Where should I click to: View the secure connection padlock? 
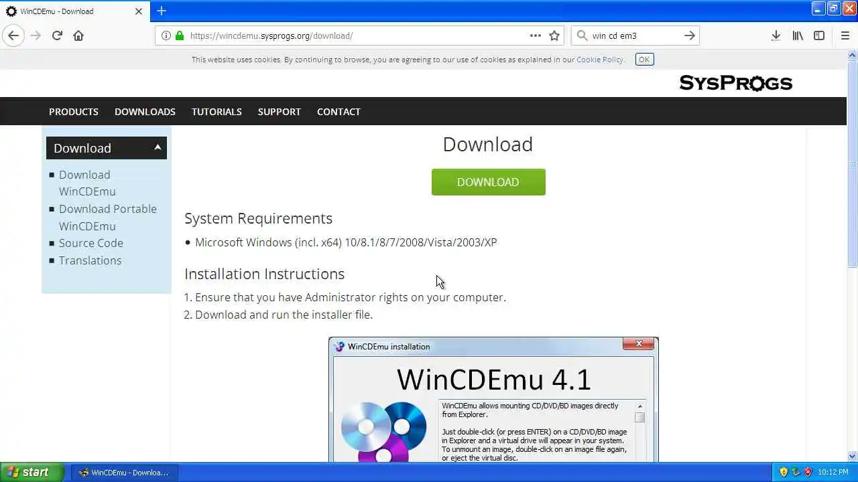(x=179, y=35)
